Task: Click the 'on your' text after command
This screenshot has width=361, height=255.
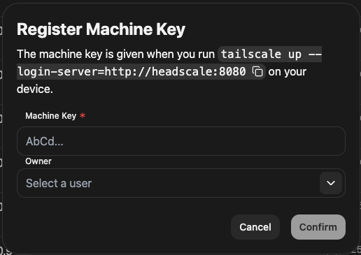Action: coord(288,72)
